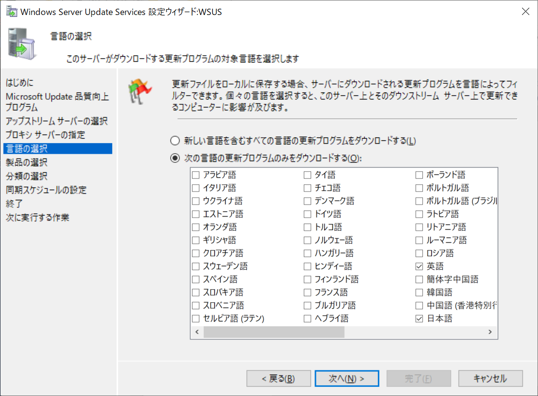Image resolution: width=538 pixels, height=396 pixels.
Task: Uncheck the 英語 checkbox
Action: [419, 266]
